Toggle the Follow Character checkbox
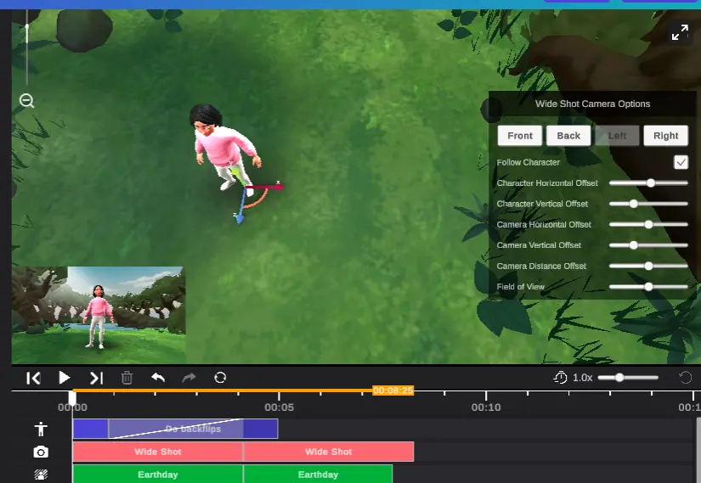The image size is (701, 483). pyautogui.click(x=681, y=162)
